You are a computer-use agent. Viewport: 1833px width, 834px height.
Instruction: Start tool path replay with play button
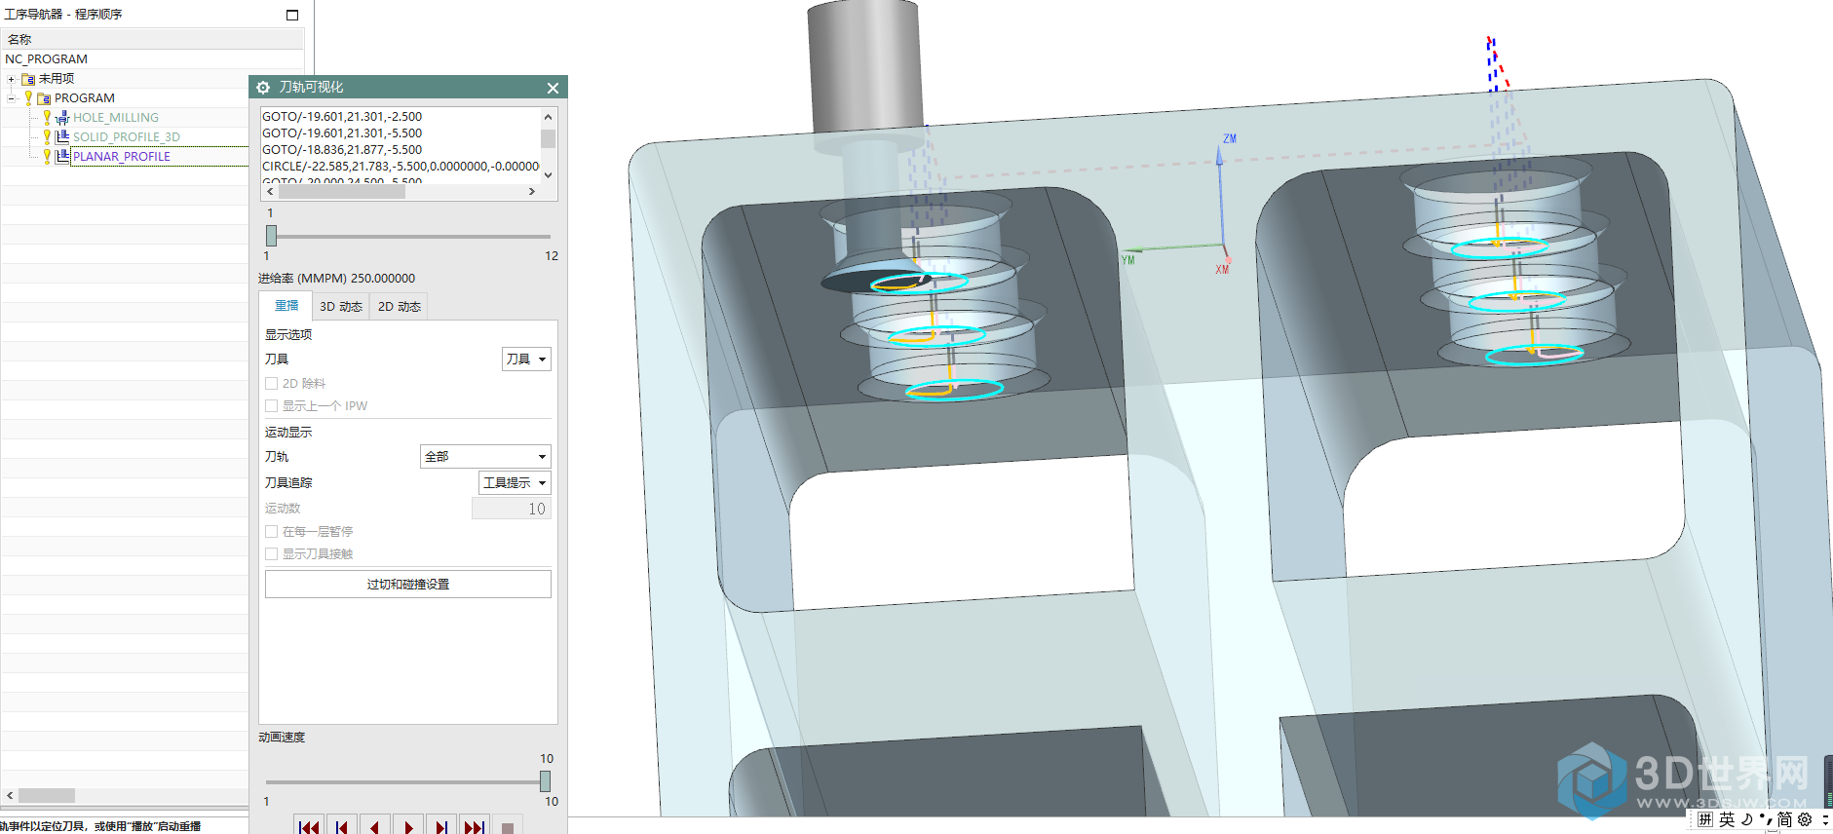point(408,825)
